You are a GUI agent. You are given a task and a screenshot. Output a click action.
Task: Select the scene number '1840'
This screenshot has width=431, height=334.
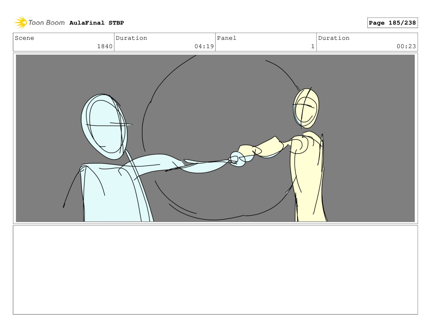click(x=105, y=46)
